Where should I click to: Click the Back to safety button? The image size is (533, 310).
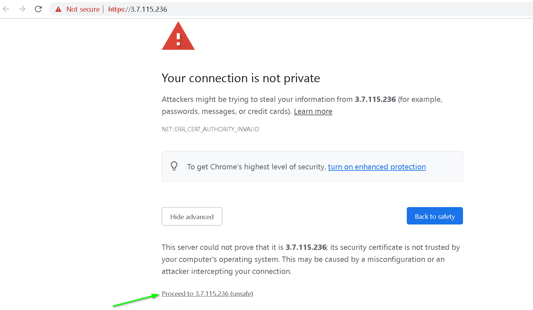pyautogui.click(x=435, y=216)
